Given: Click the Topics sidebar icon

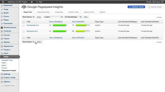Looking at the screenshot, I should tap(2, 39).
